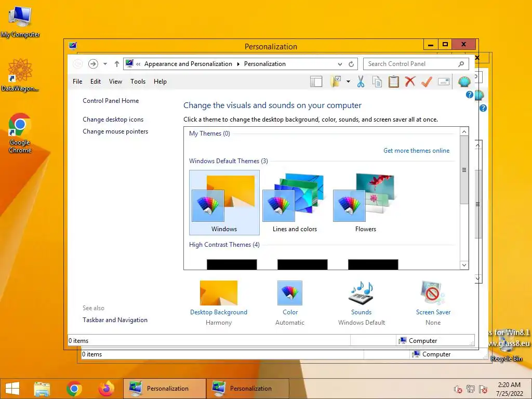Open the recent locations dropdown arrow
532x399 pixels.
click(x=105, y=64)
